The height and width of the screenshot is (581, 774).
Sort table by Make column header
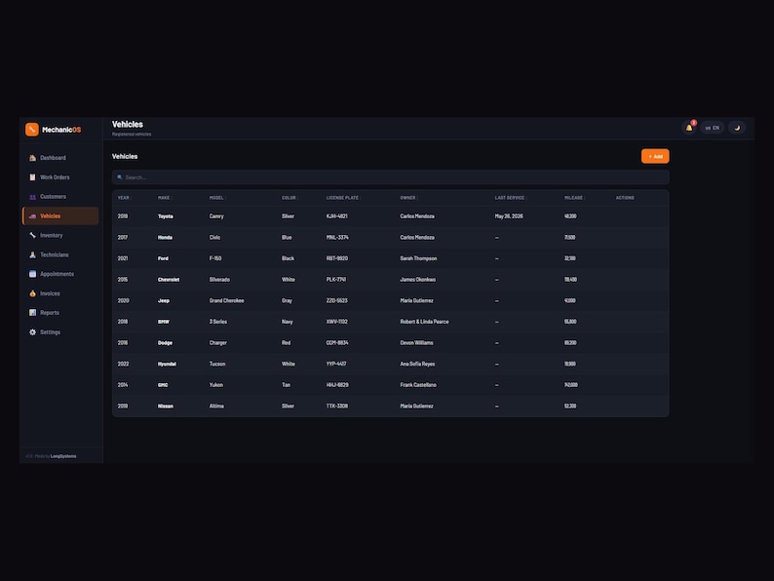coord(164,198)
